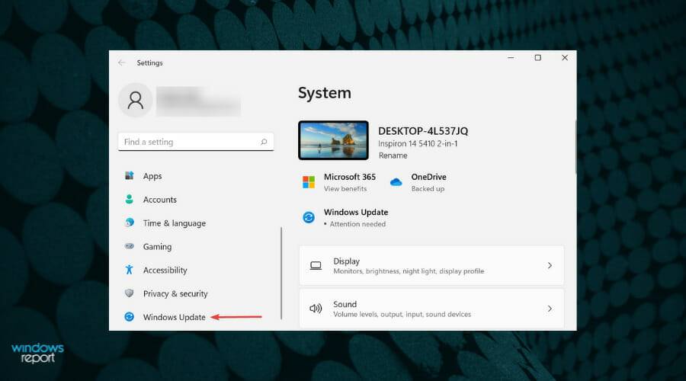Click the Accessibility figure icon
The width and height of the screenshot is (686, 381).
[129, 271]
